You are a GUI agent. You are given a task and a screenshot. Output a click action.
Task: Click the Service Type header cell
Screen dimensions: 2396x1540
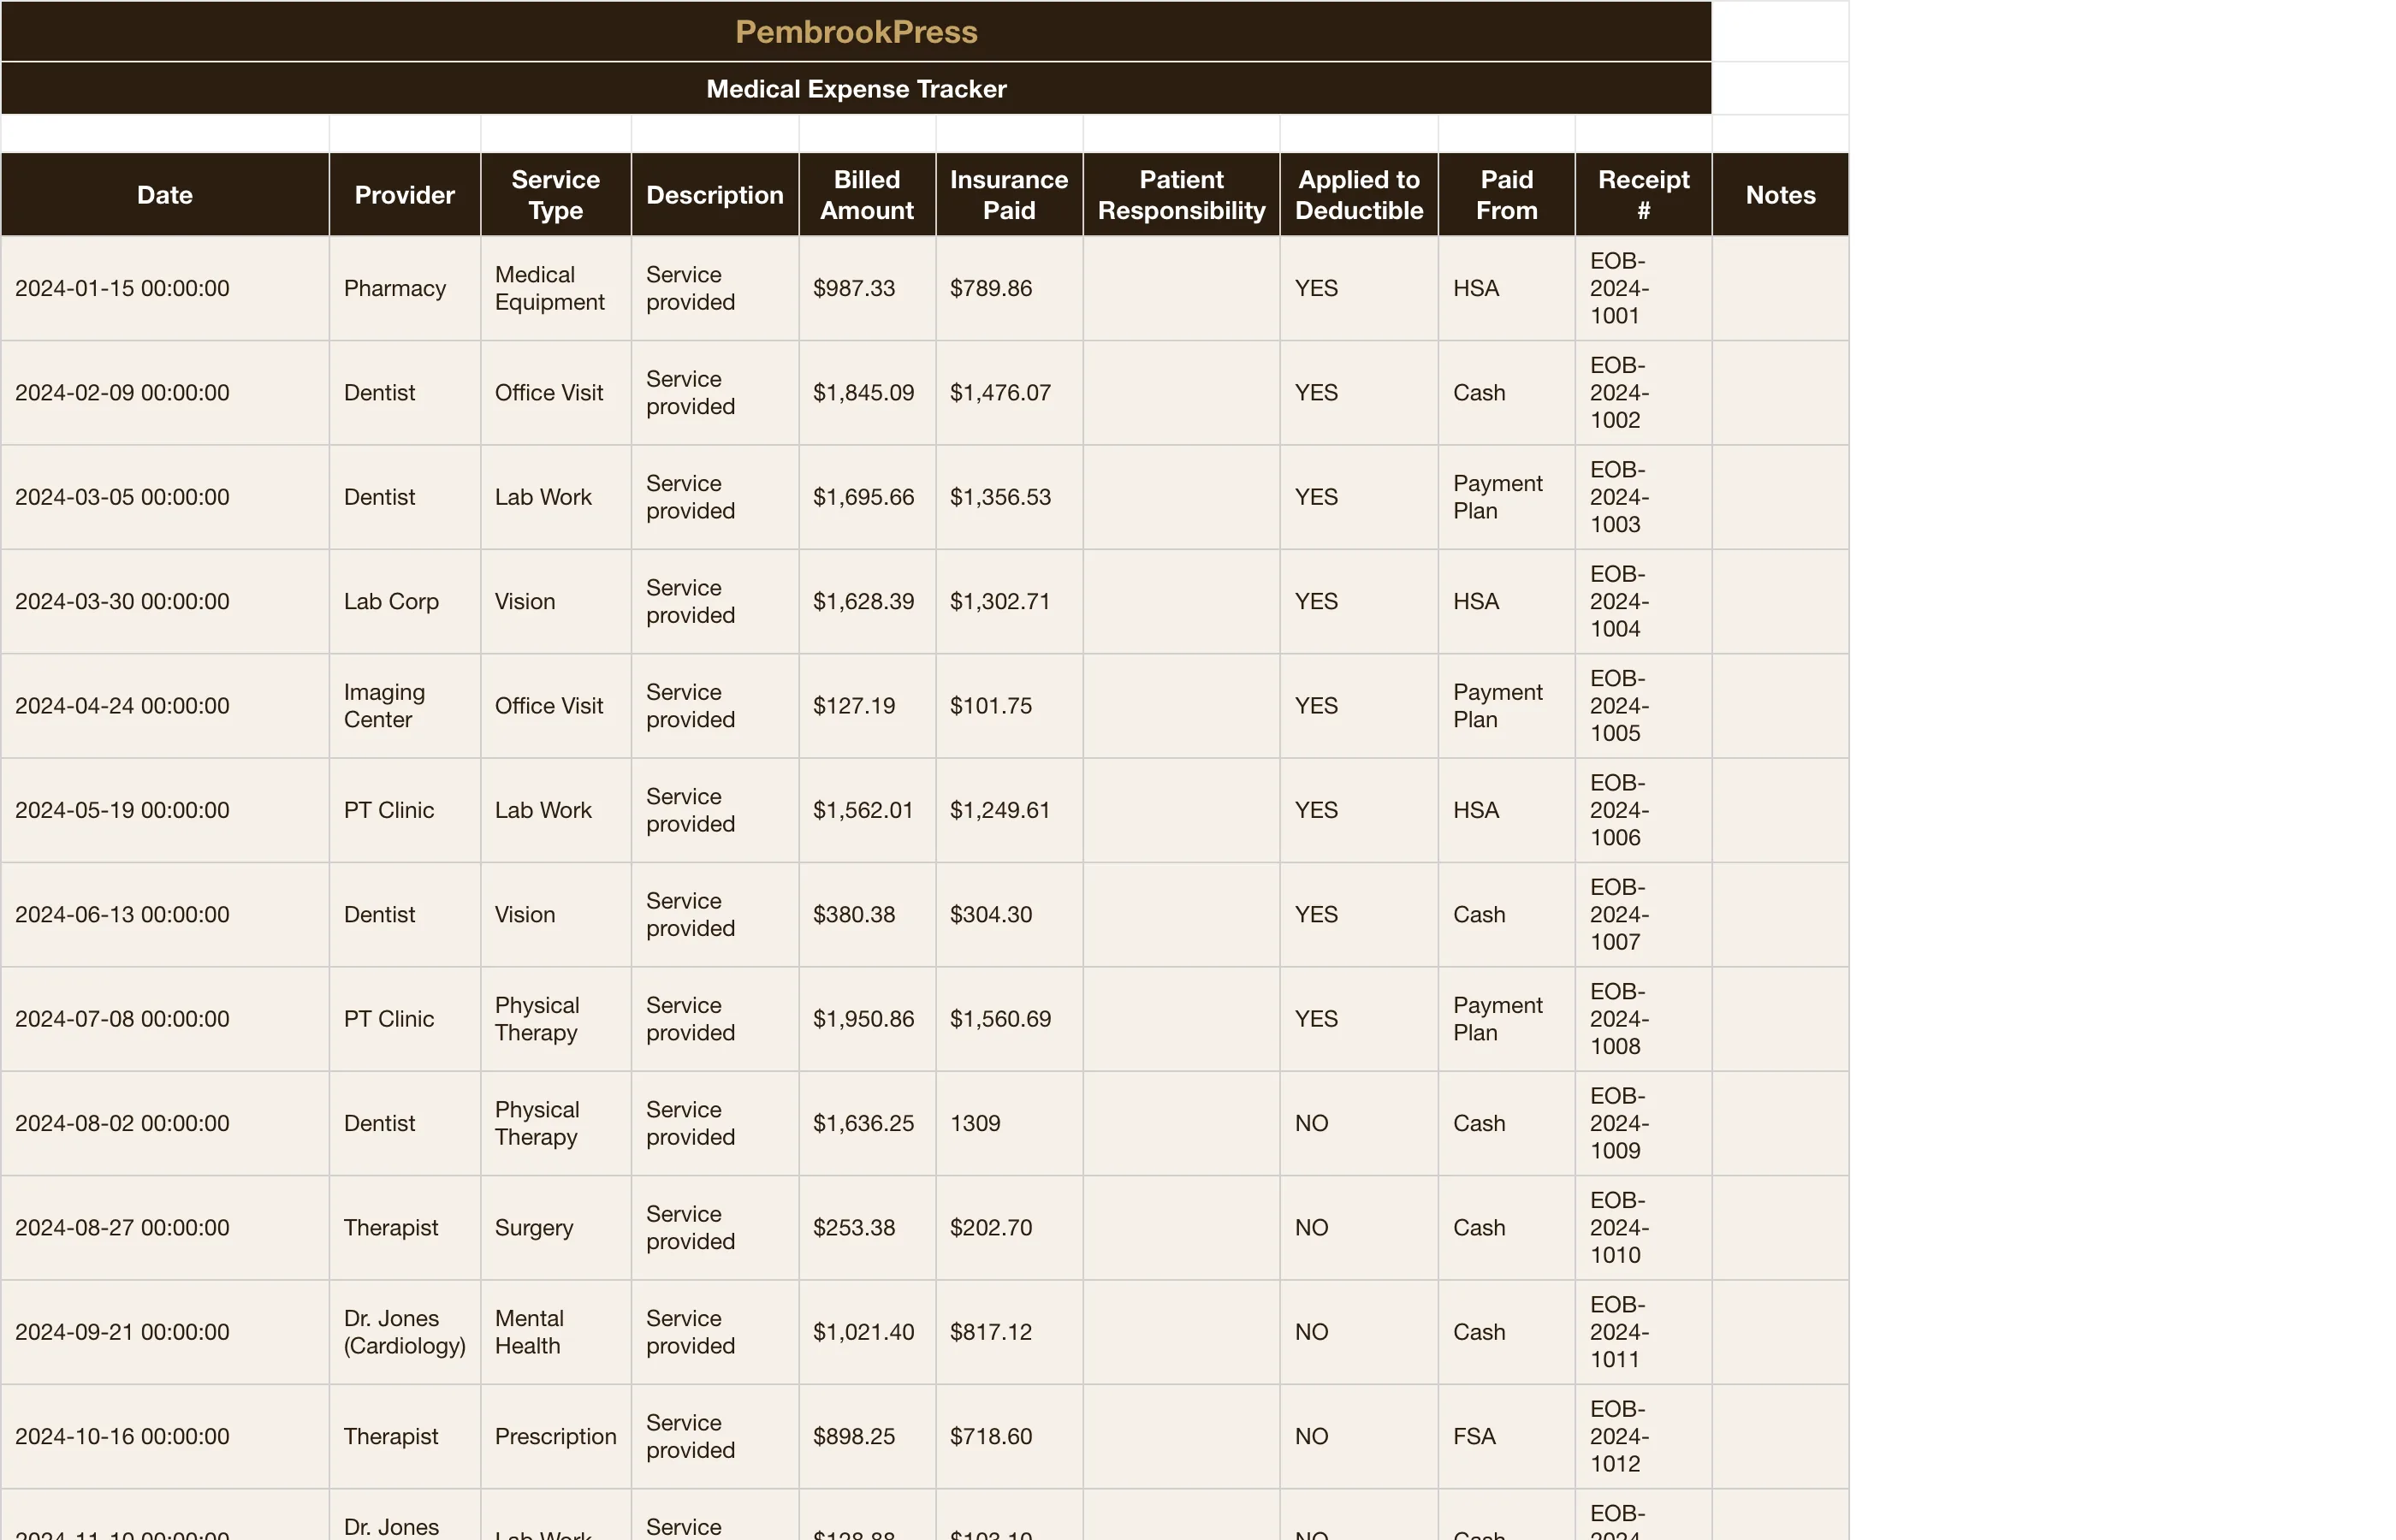[x=556, y=195]
